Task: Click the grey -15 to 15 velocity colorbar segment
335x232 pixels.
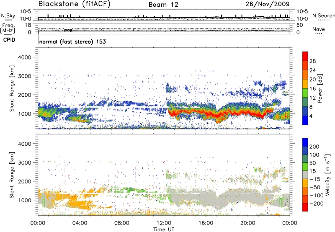Action: [x=305, y=175]
